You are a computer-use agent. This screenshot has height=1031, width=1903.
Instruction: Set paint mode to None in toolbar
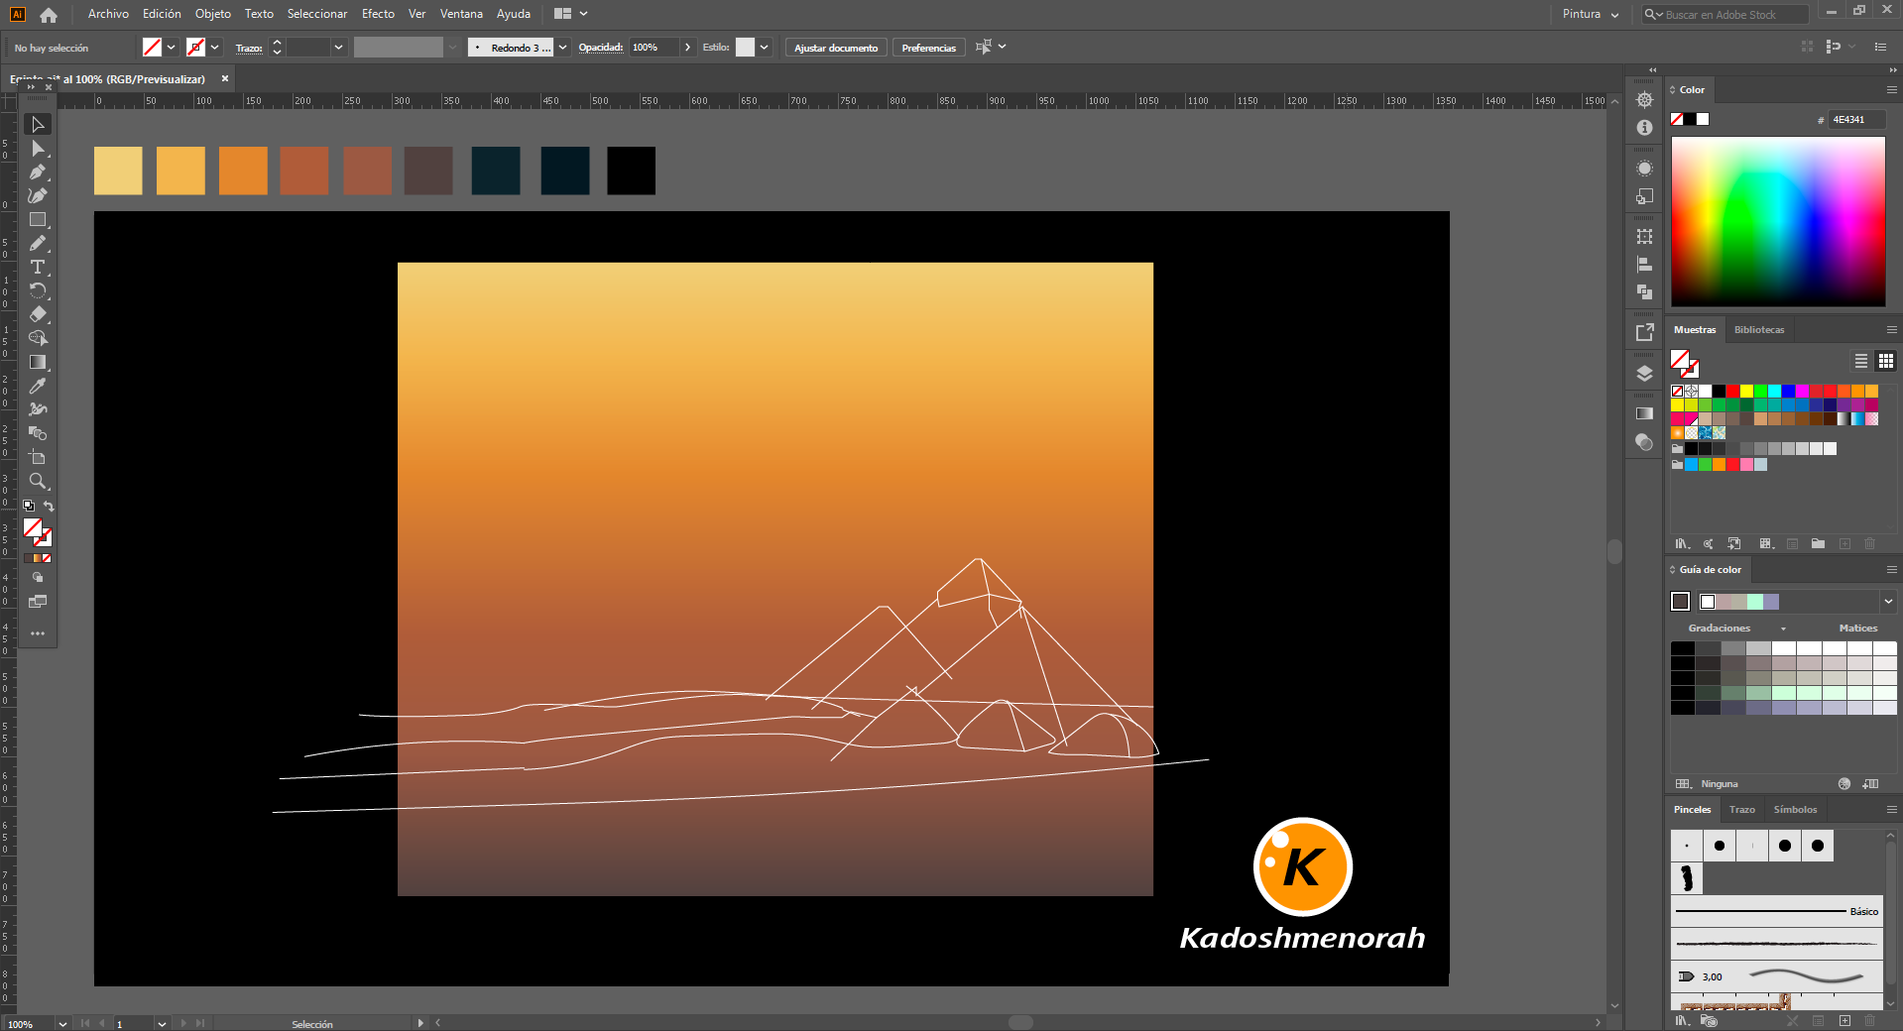(47, 558)
